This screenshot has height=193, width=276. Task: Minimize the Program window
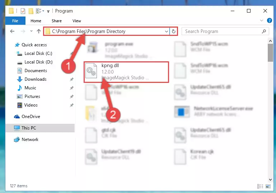[233, 11]
